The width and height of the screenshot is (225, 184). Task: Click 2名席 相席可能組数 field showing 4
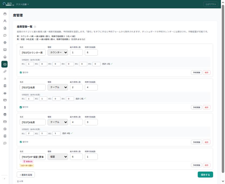tap(91, 87)
